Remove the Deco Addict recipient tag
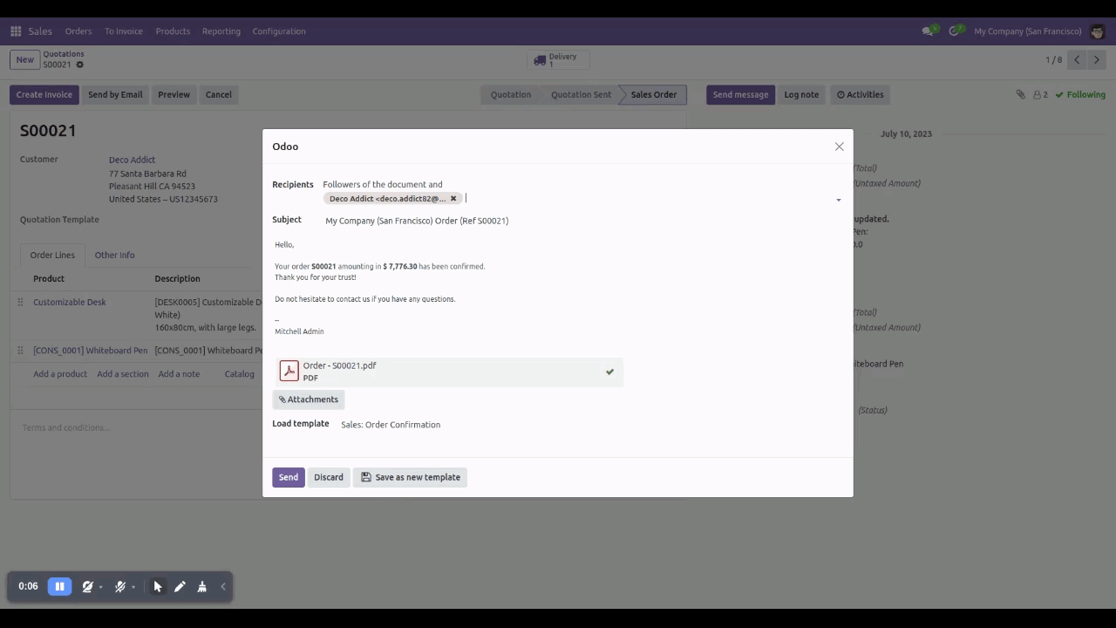 [453, 199]
